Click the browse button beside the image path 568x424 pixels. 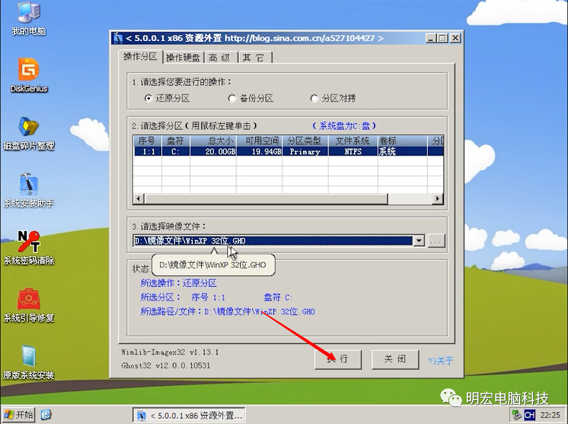(437, 241)
